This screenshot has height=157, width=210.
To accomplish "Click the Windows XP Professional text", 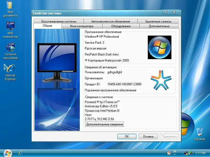I will pos(102,37).
